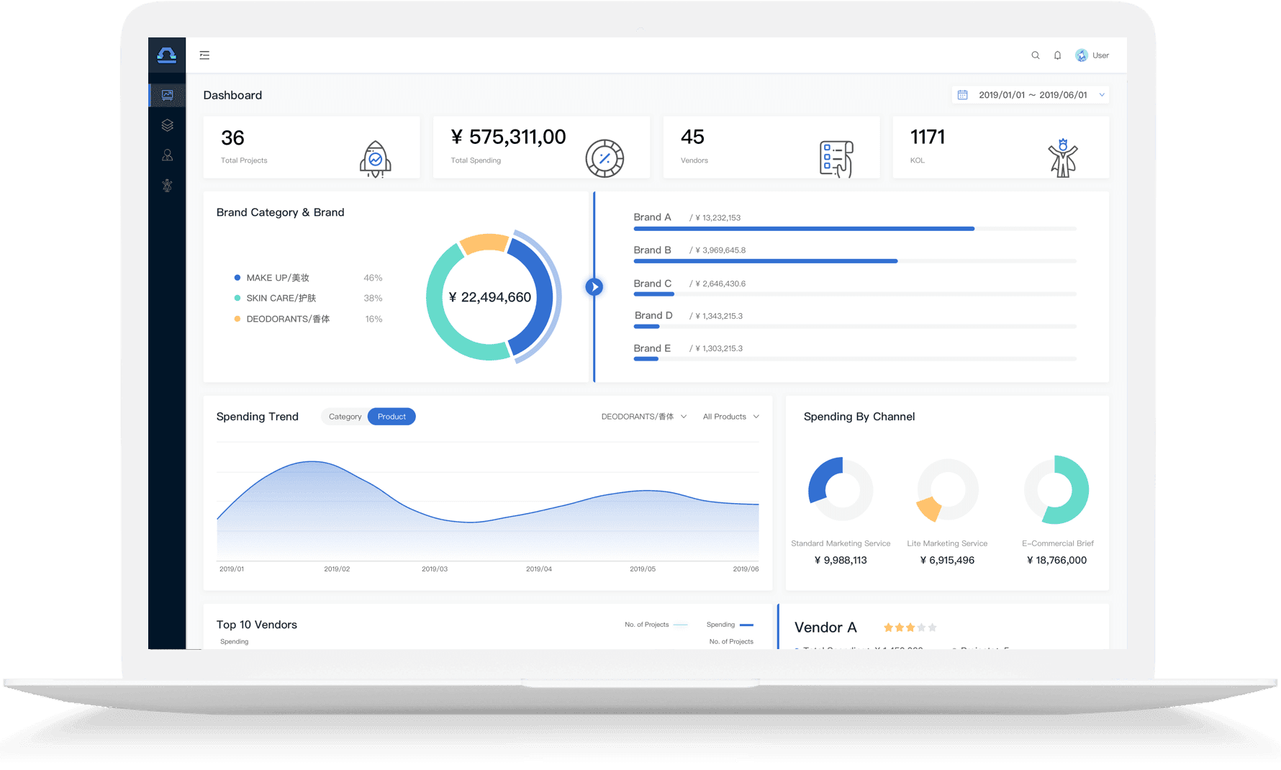Click Brand B progress bar

tap(855, 261)
